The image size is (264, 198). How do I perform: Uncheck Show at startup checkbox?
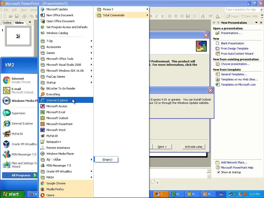pos(218,172)
